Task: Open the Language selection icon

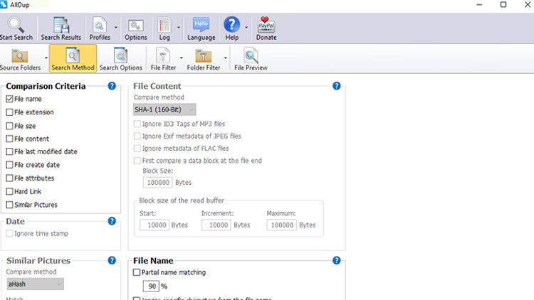Action: click(x=200, y=26)
